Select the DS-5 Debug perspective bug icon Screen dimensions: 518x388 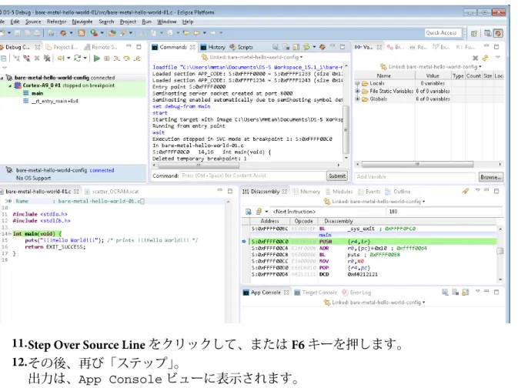pyautogui.click(x=498, y=33)
